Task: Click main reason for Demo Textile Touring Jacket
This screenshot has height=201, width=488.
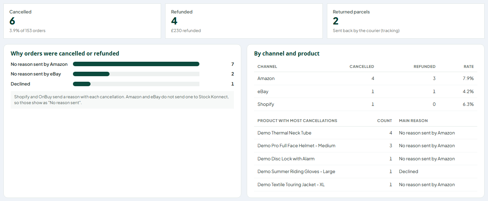Action: pos(427,184)
